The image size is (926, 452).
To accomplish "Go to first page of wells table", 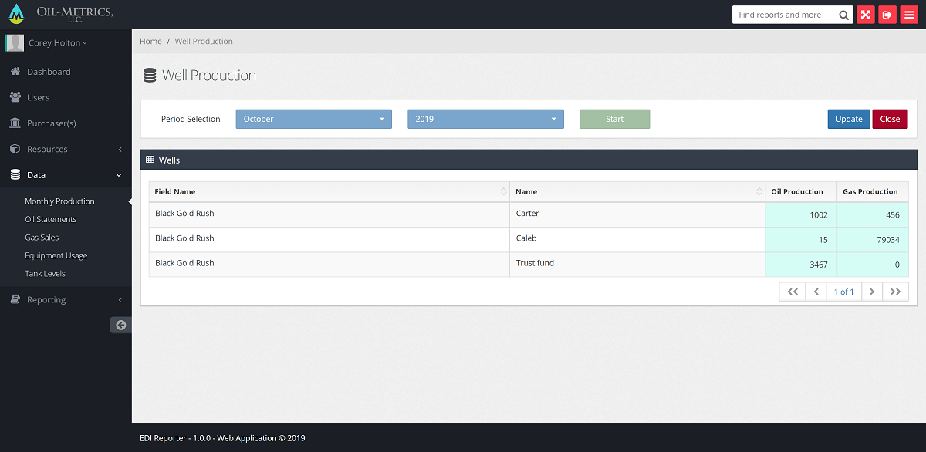I will 792,292.
